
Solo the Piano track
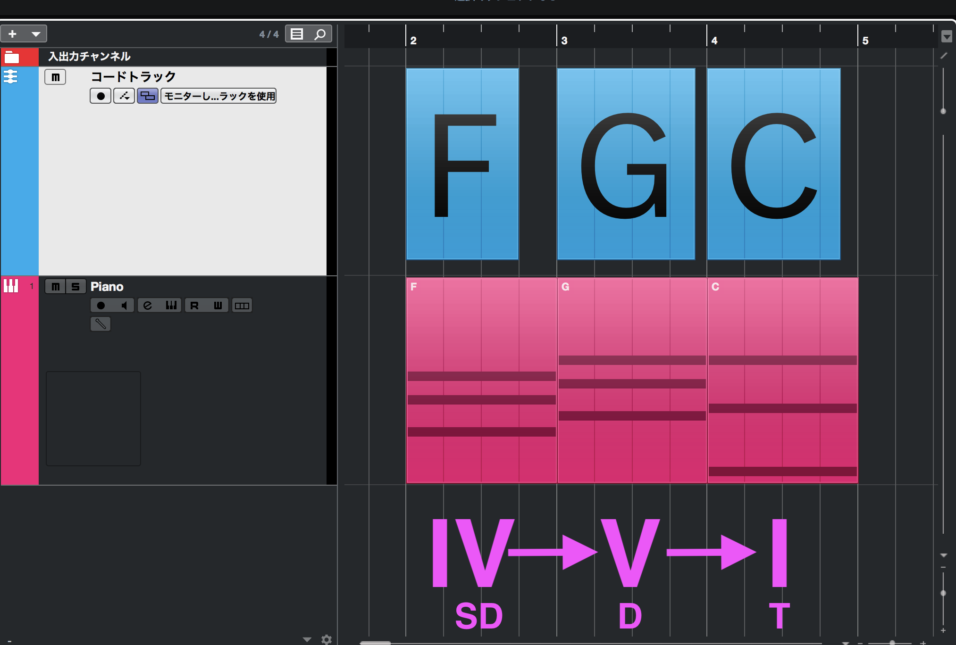pyautogui.click(x=75, y=287)
